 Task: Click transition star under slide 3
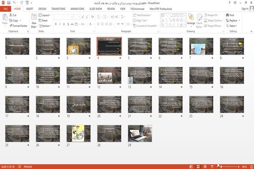tap(89, 58)
